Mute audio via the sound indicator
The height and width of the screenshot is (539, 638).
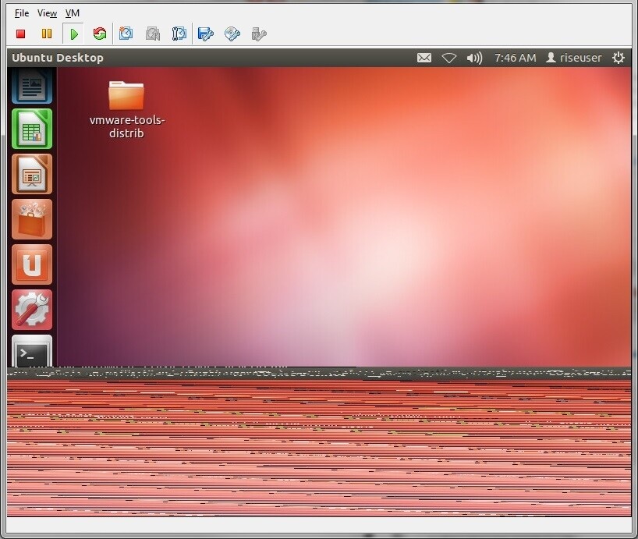pyautogui.click(x=474, y=57)
